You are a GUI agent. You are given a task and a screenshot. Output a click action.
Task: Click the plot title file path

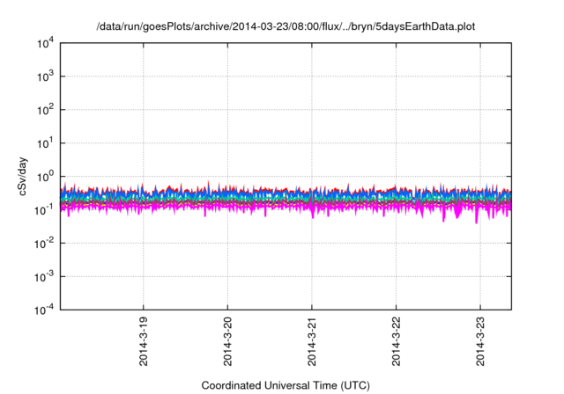click(x=286, y=27)
